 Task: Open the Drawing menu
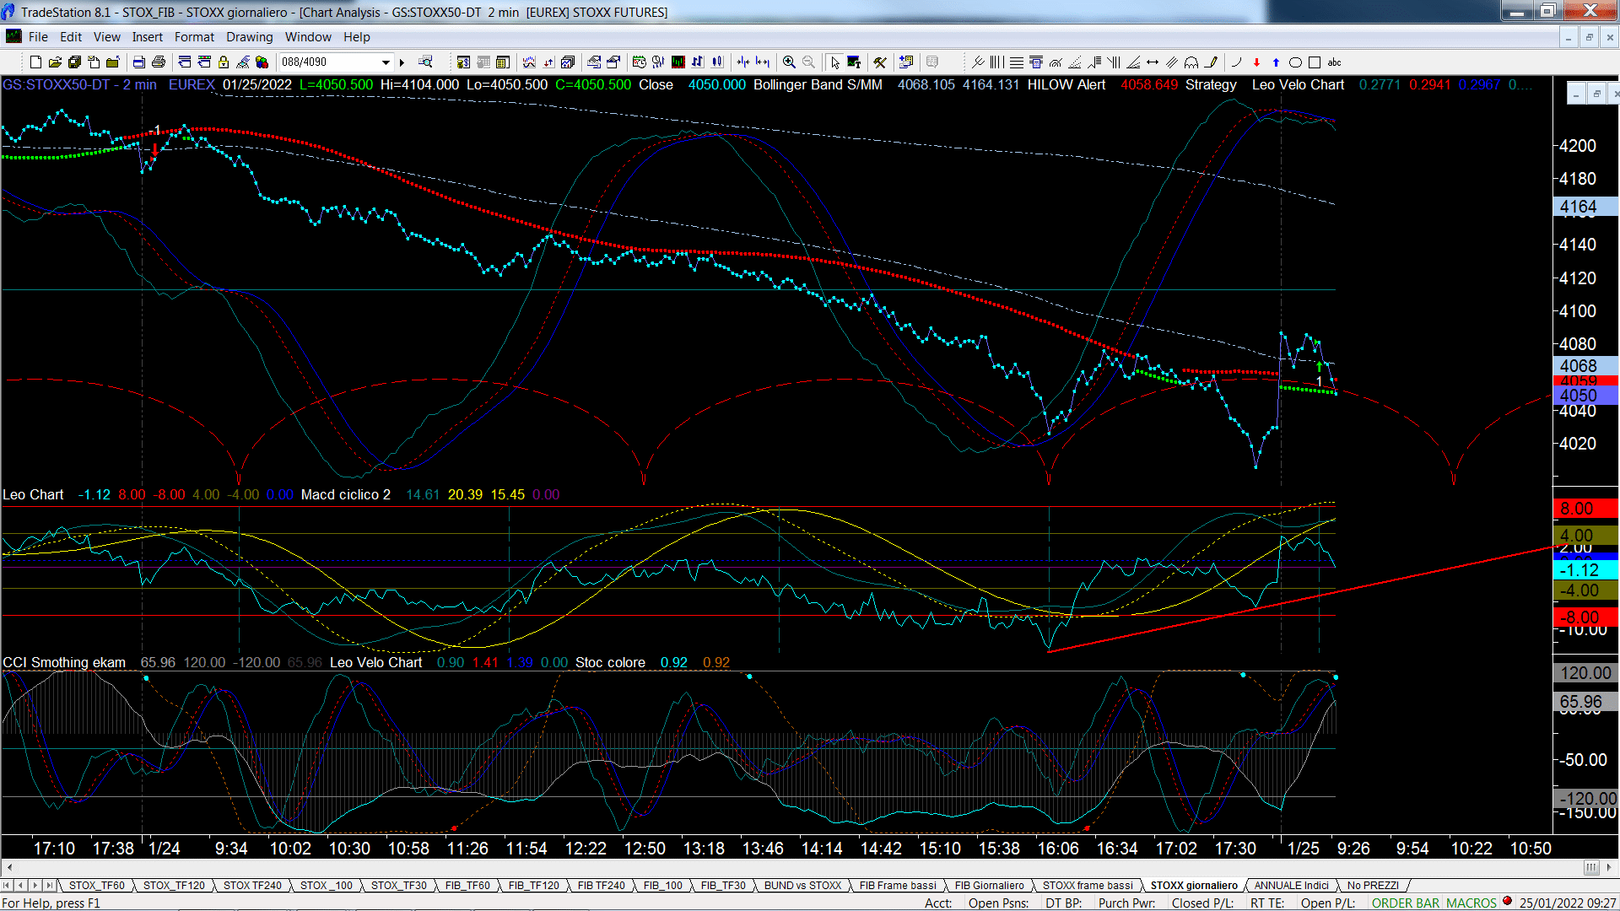[250, 37]
